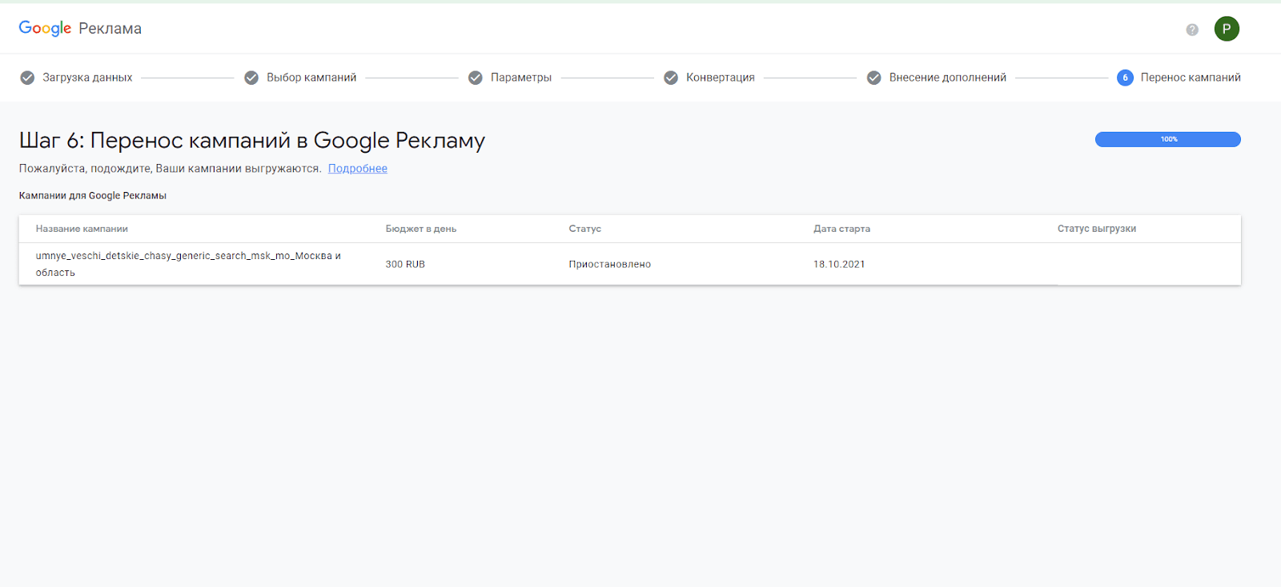This screenshot has width=1281, height=587.
Task: Click the Пожалуйста, подождите message text
Action: pyautogui.click(x=171, y=169)
